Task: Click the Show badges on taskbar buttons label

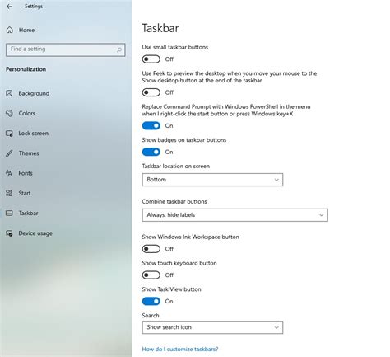Action: (x=184, y=140)
